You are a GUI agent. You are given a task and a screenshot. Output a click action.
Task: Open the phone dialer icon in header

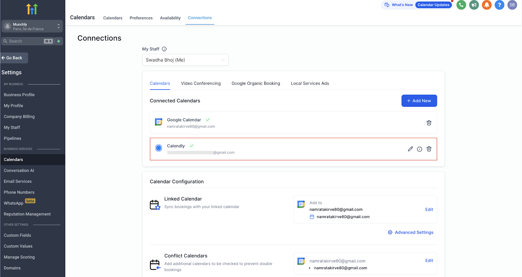point(461,5)
